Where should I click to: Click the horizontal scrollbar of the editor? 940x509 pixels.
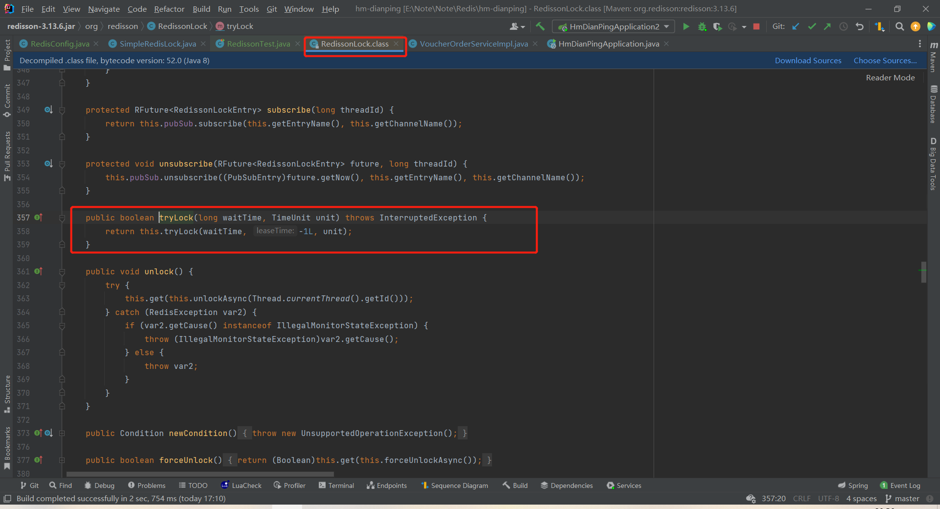[x=200, y=474]
